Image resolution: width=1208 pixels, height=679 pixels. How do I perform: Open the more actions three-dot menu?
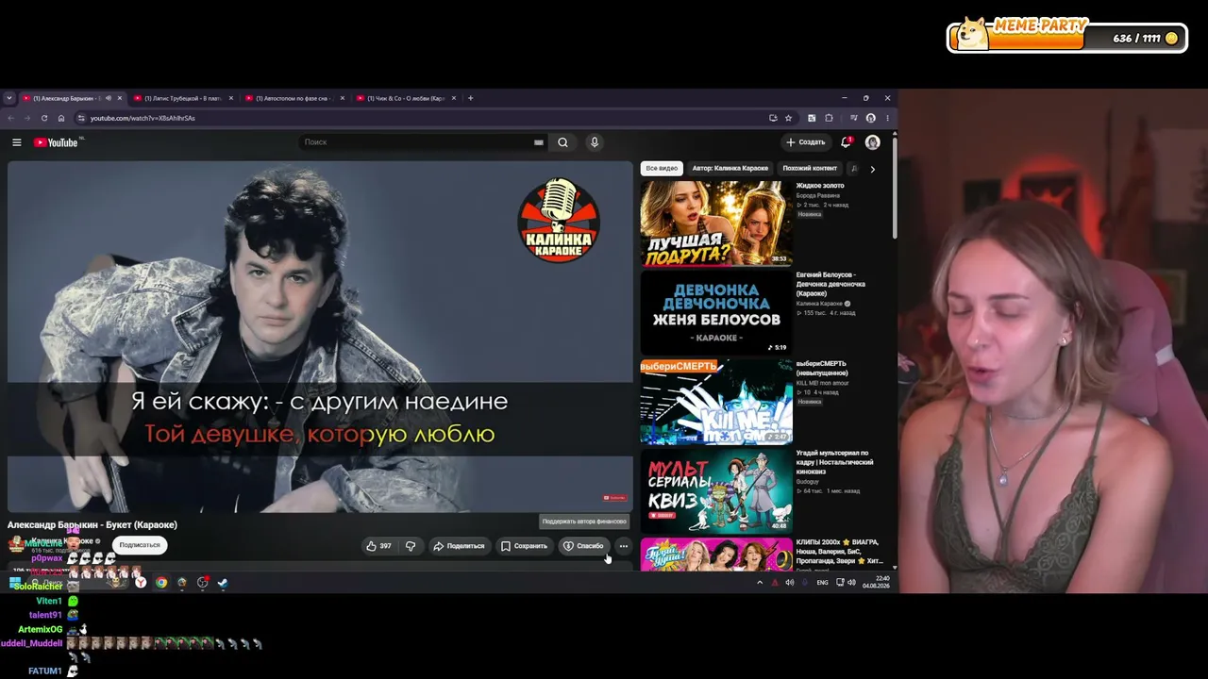point(623,546)
